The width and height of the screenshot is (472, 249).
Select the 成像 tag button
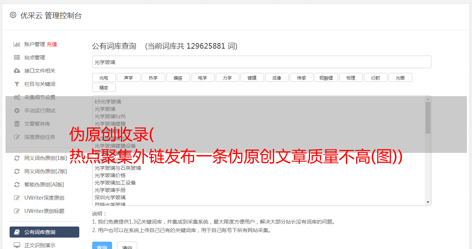pos(277,78)
